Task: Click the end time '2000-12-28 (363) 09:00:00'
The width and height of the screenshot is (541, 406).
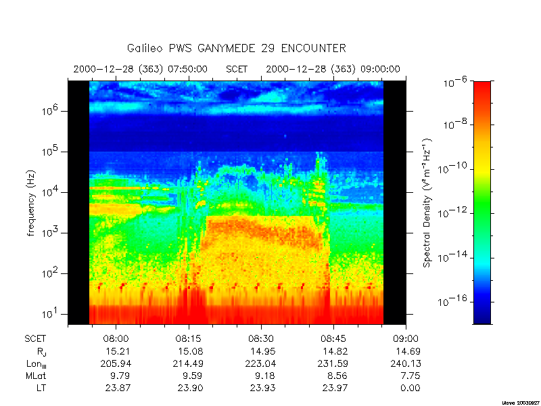Action: pyautogui.click(x=333, y=70)
